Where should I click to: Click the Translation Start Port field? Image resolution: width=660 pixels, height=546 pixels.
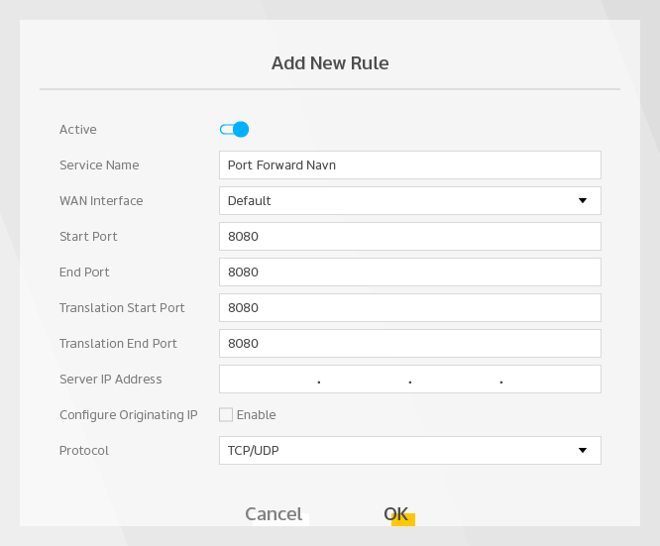409,308
